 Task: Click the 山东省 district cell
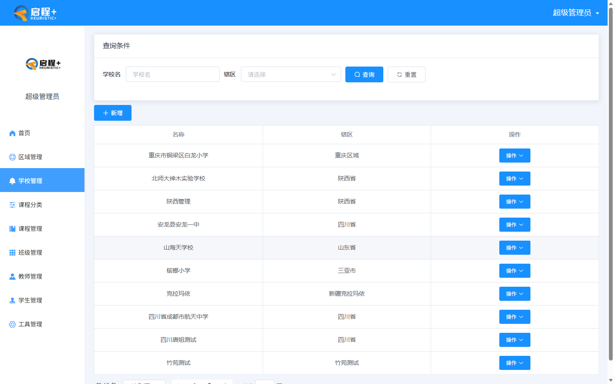pos(347,247)
